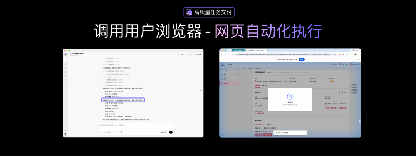Image resolution: width=416 pixels, height=156 pixels.
Task: Bookmark the page with the star icon
Action: (335, 54)
